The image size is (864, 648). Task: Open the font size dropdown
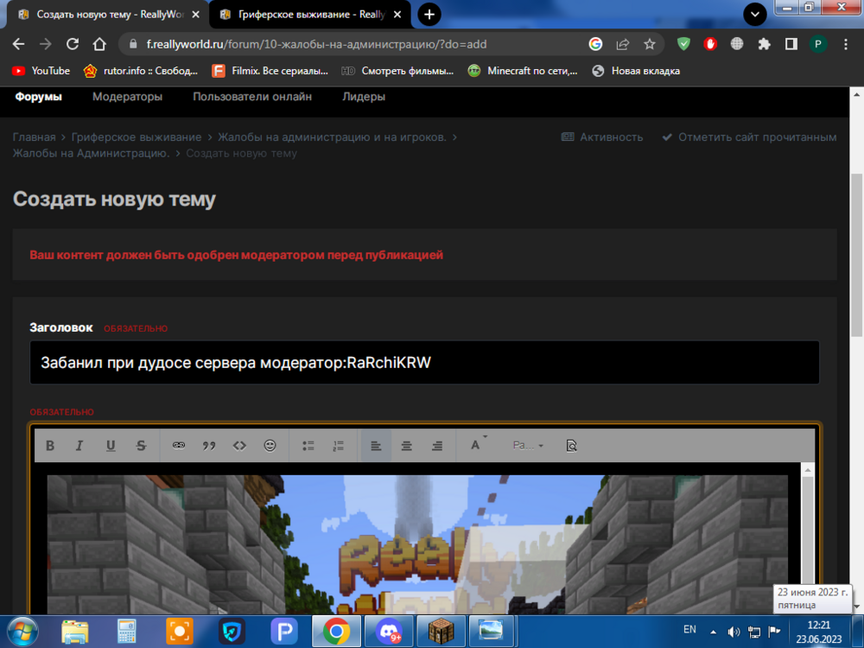(528, 445)
